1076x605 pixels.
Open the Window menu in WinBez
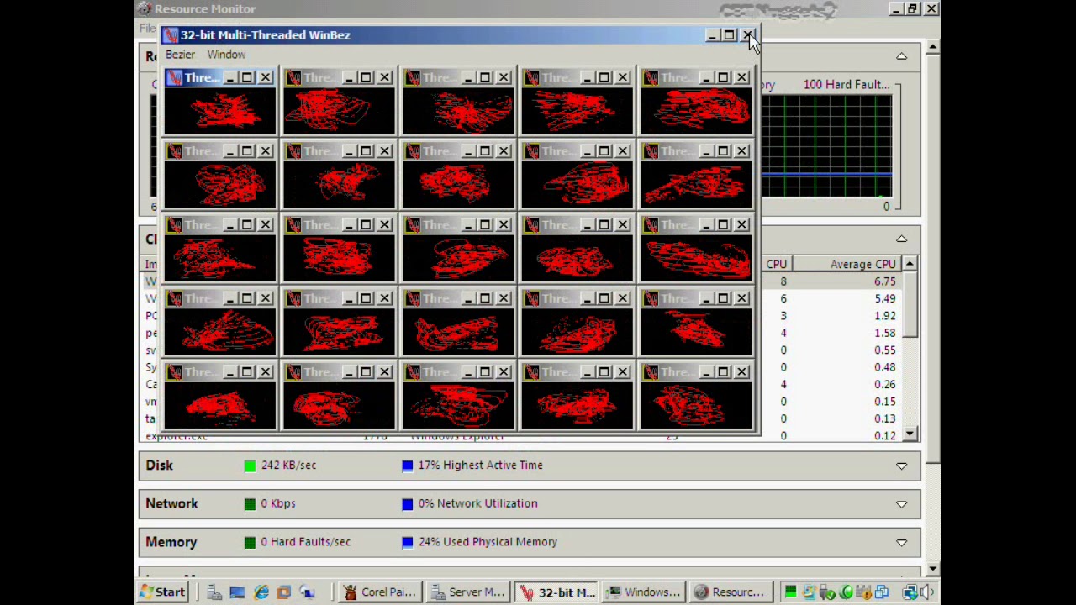tap(226, 55)
